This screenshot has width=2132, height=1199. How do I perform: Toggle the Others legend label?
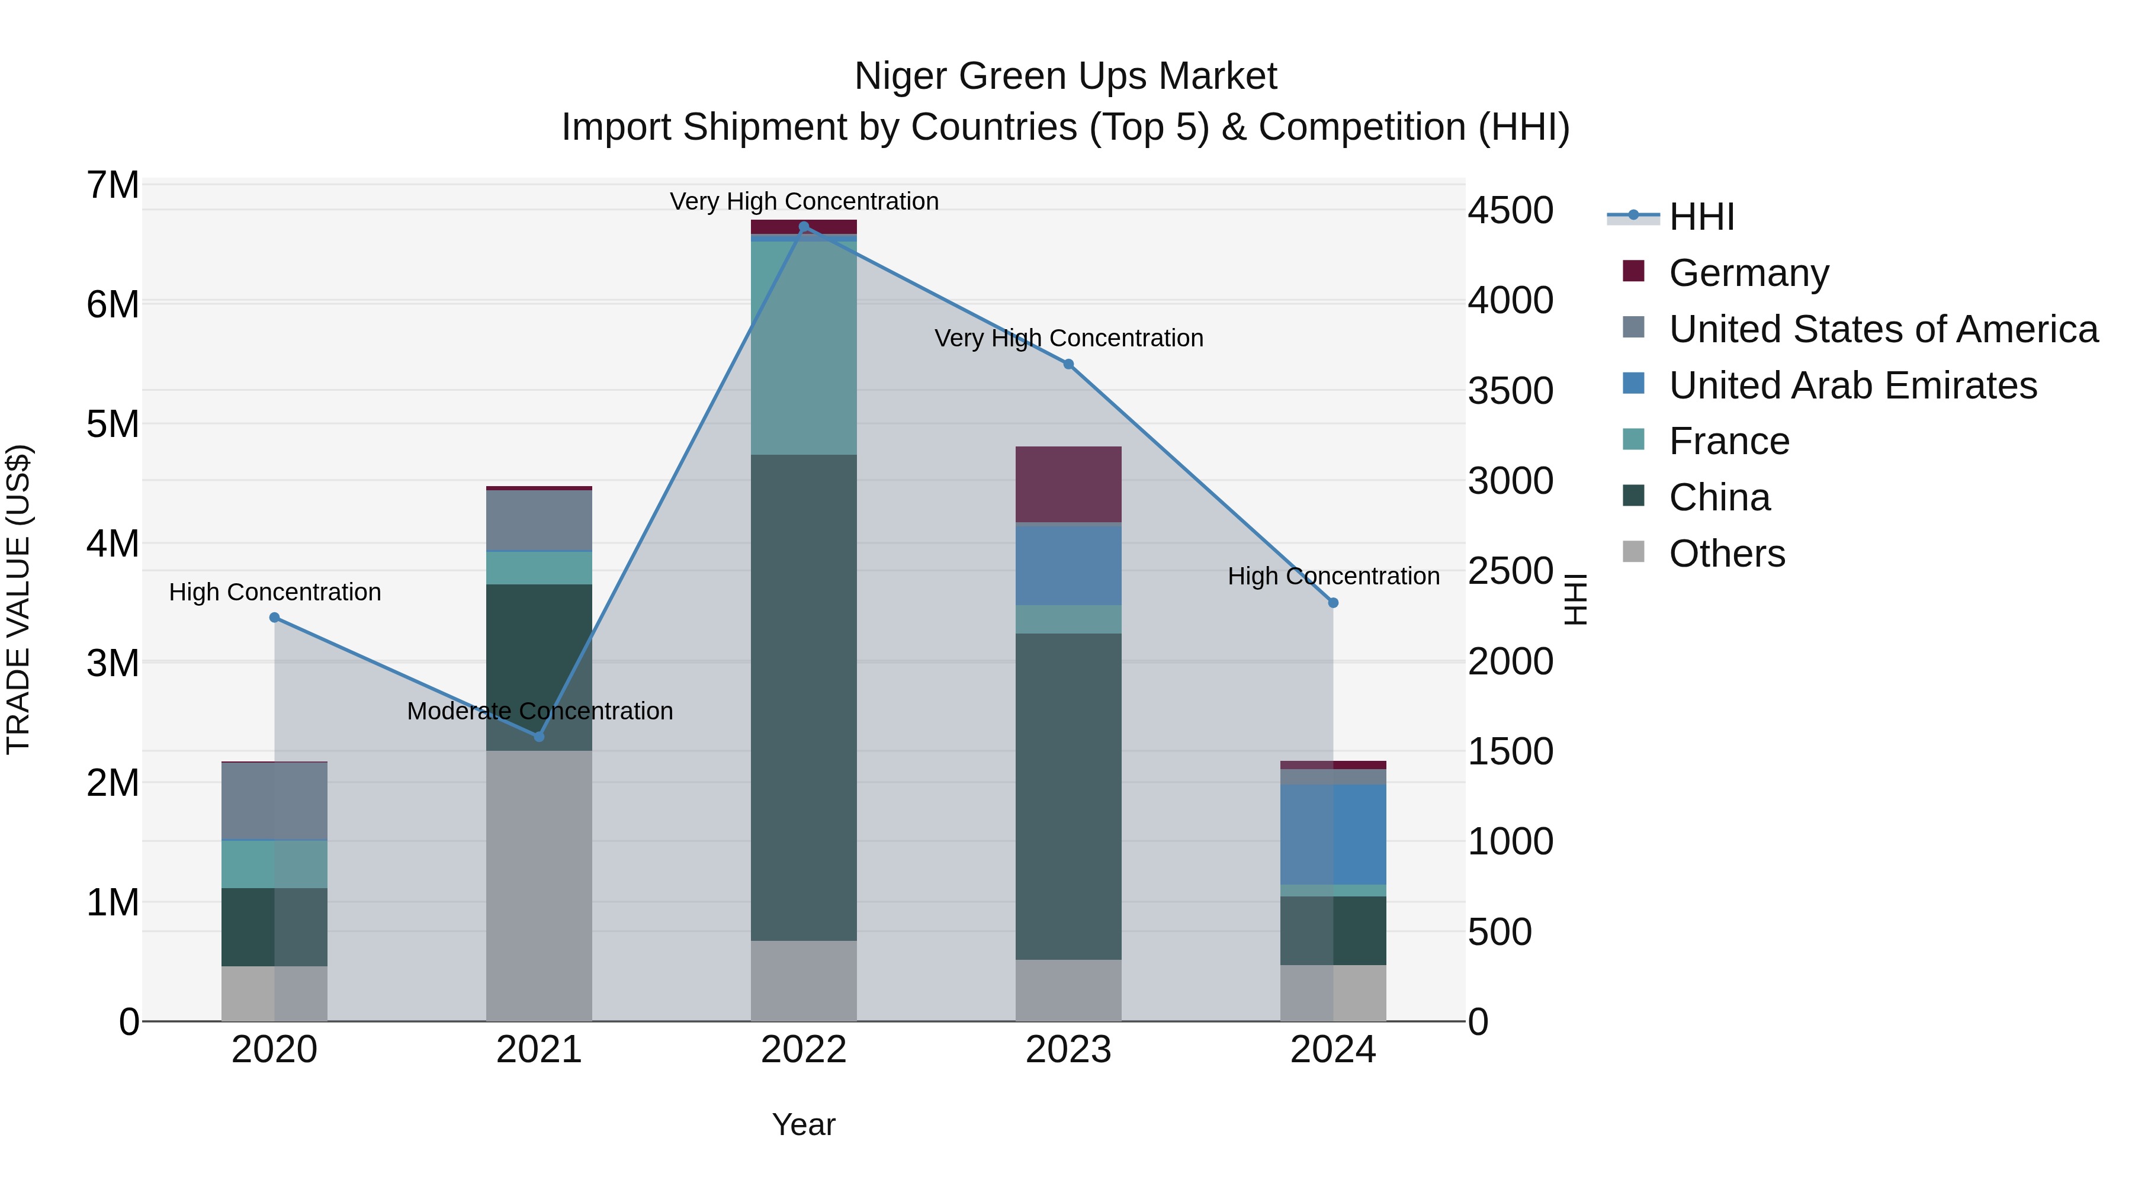coord(1728,554)
